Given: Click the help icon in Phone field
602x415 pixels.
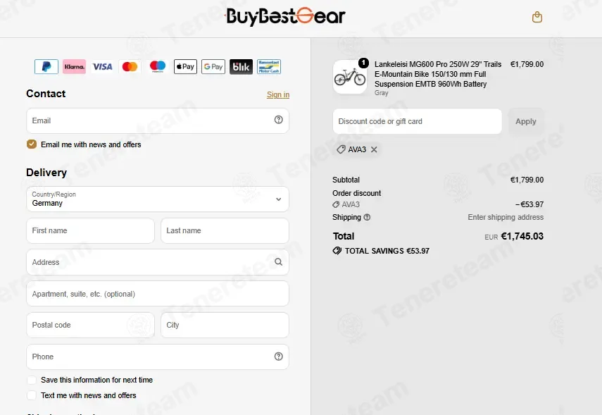Looking at the screenshot, I should click(x=278, y=357).
